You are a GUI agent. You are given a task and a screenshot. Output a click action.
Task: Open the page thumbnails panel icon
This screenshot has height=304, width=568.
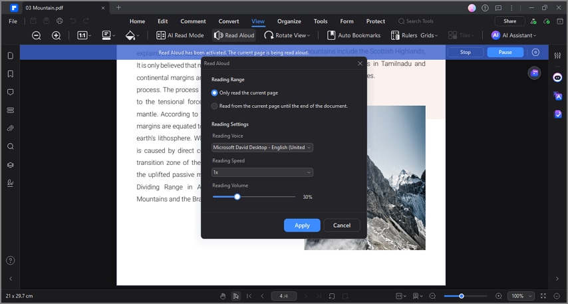click(x=11, y=55)
